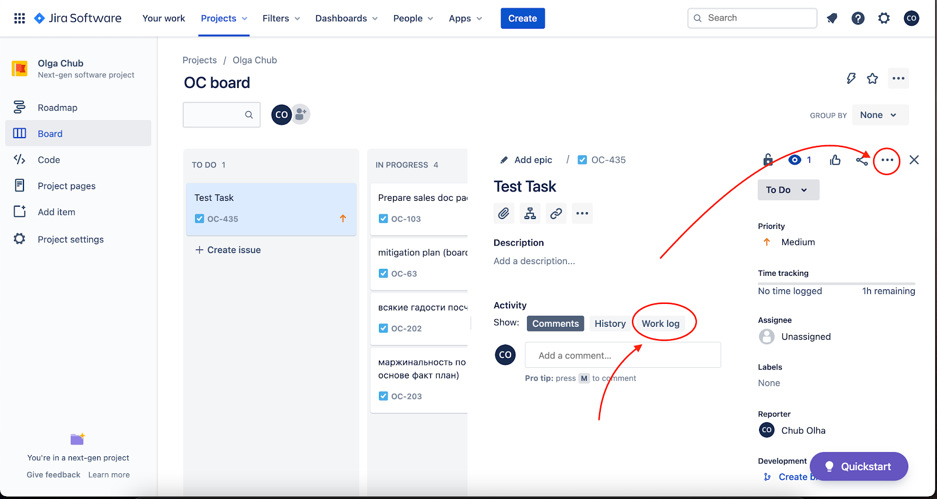Star the OC board

click(x=873, y=78)
